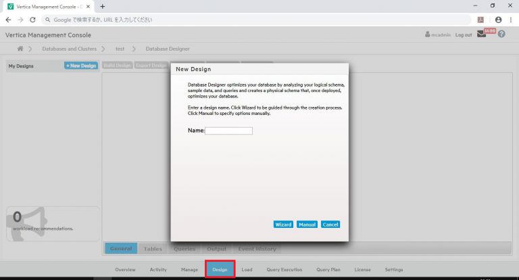
Task: Open Chrome's three-dot menu
Action: [511, 20]
